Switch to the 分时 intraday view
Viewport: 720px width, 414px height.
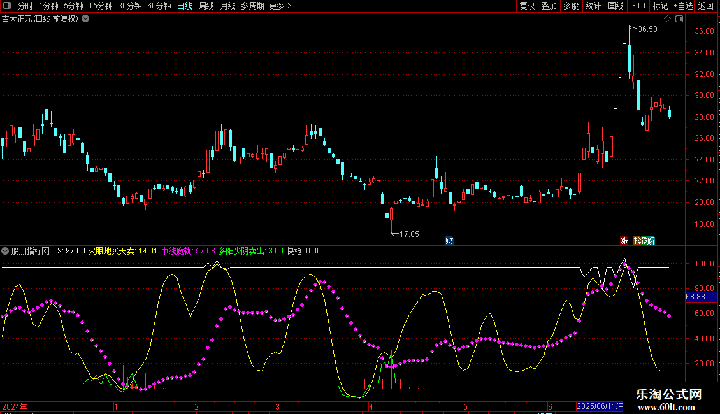coord(25,6)
